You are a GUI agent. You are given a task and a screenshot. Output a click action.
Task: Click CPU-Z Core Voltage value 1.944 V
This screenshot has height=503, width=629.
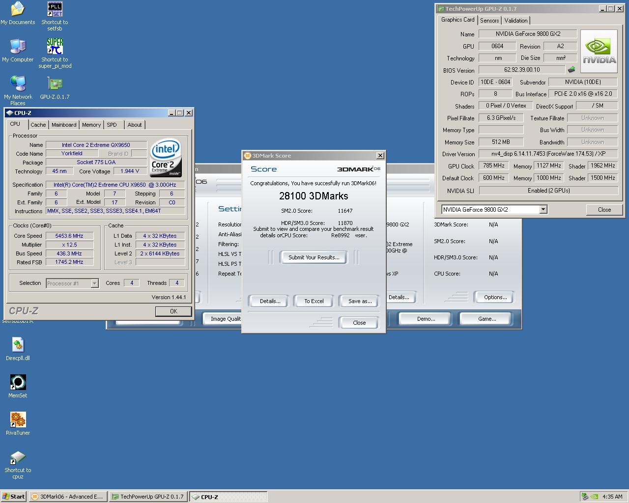coord(130,171)
